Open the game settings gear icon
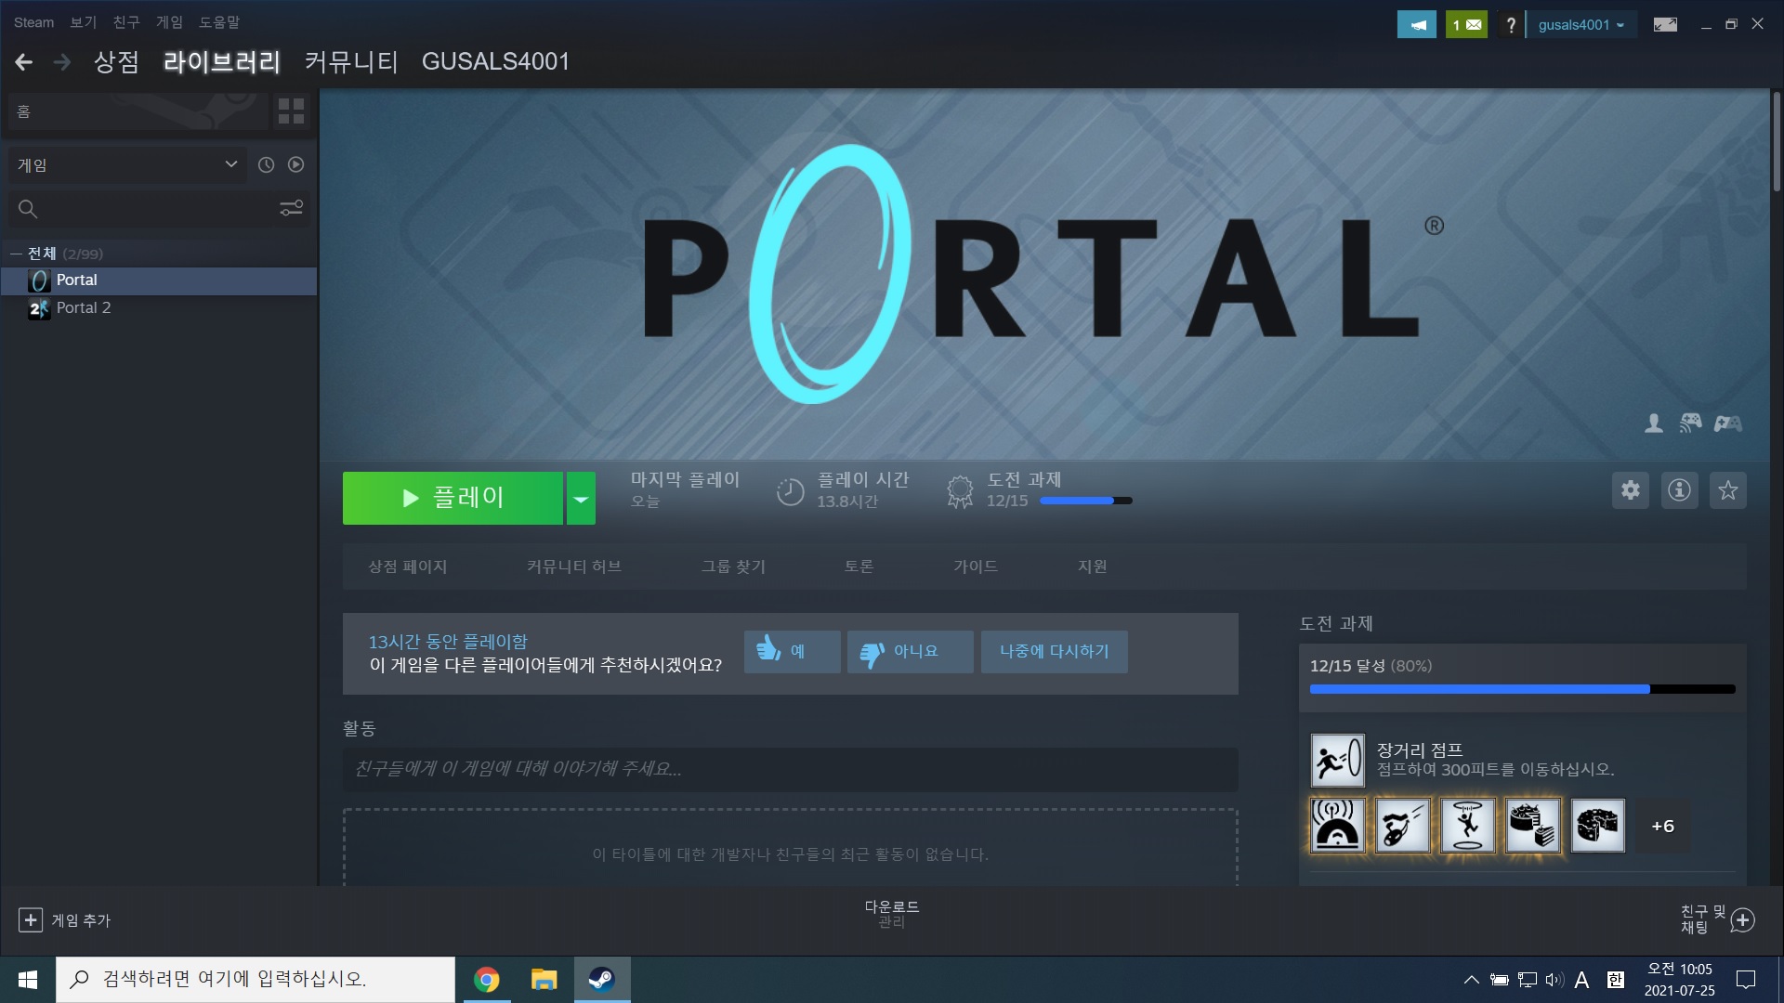Image resolution: width=1784 pixels, height=1003 pixels. tap(1629, 490)
